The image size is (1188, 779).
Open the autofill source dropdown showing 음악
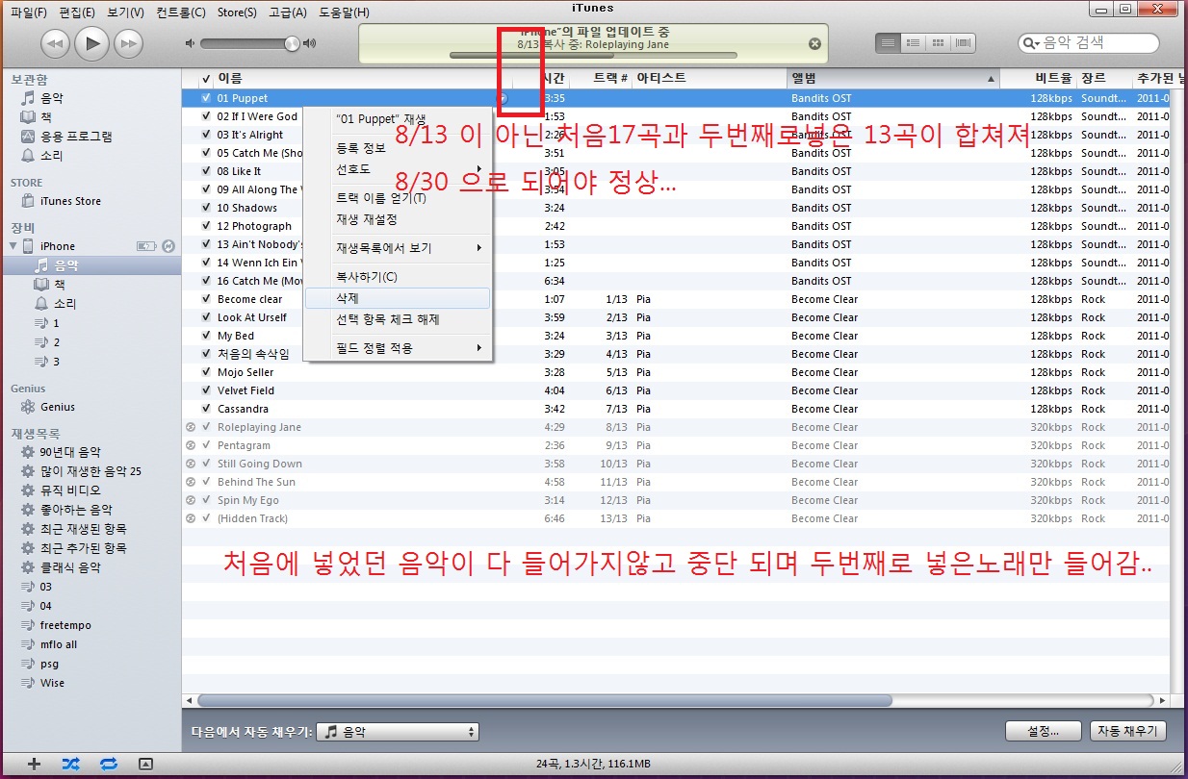(398, 732)
